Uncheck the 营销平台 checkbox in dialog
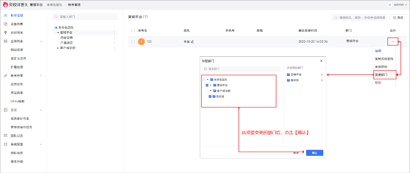This screenshot has height=173, width=410. [x=207, y=85]
